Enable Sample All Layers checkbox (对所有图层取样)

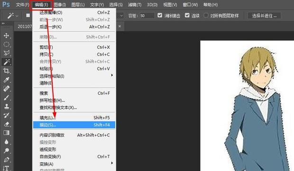point(206,15)
